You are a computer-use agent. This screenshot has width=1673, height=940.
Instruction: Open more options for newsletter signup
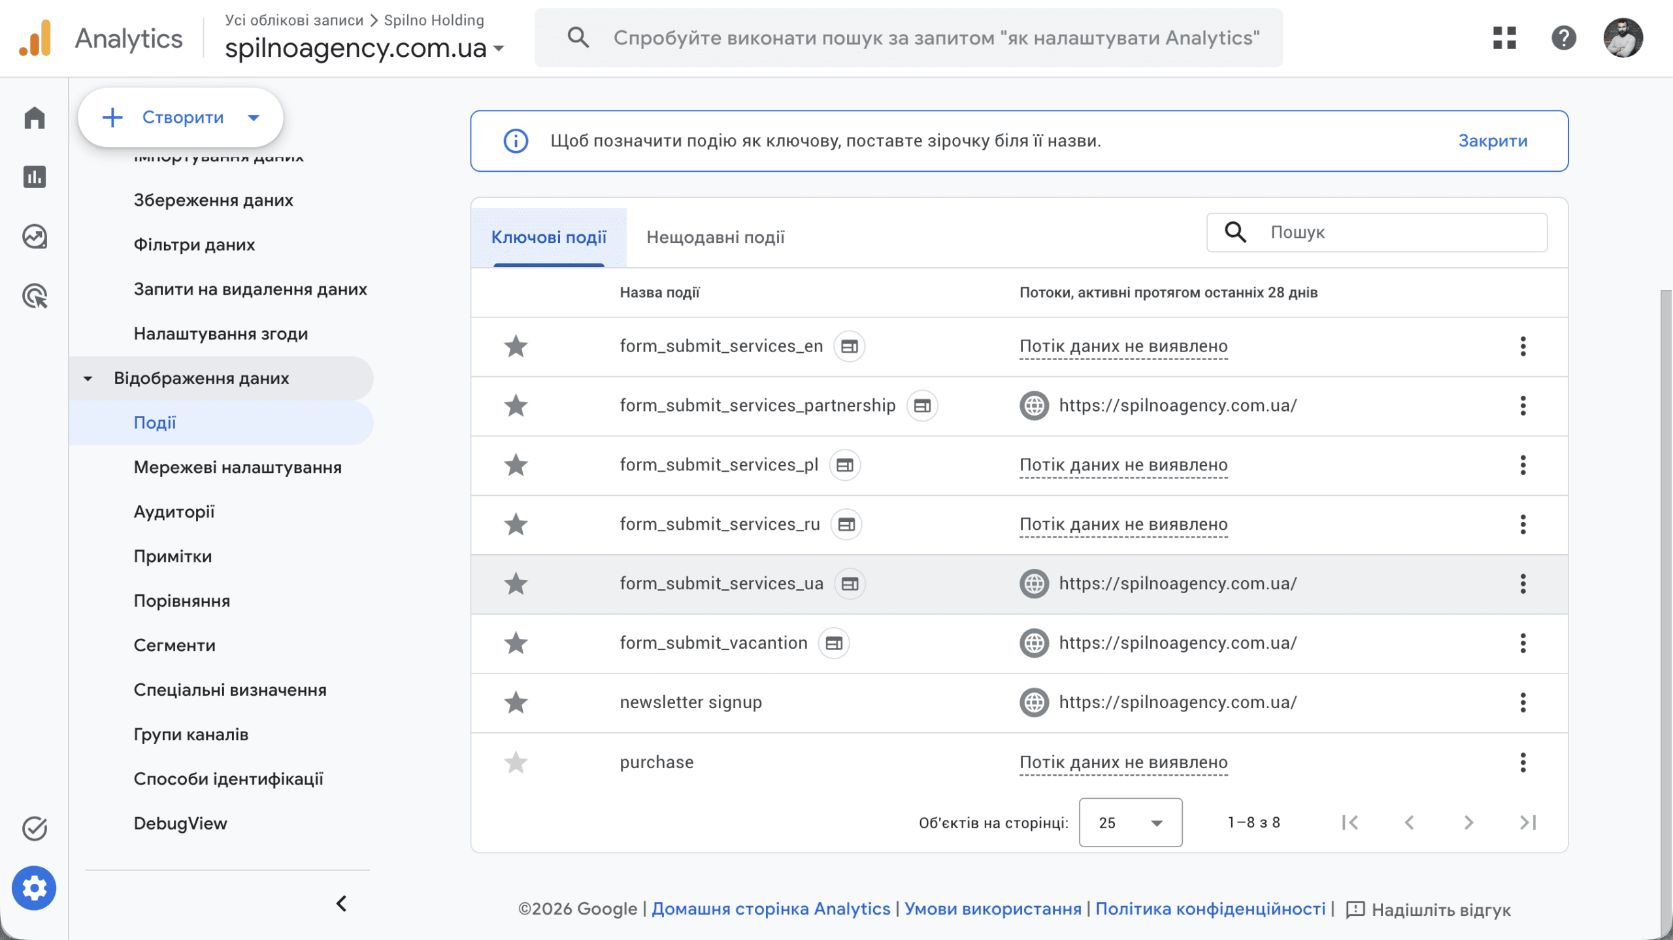pyautogui.click(x=1523, y=703)
